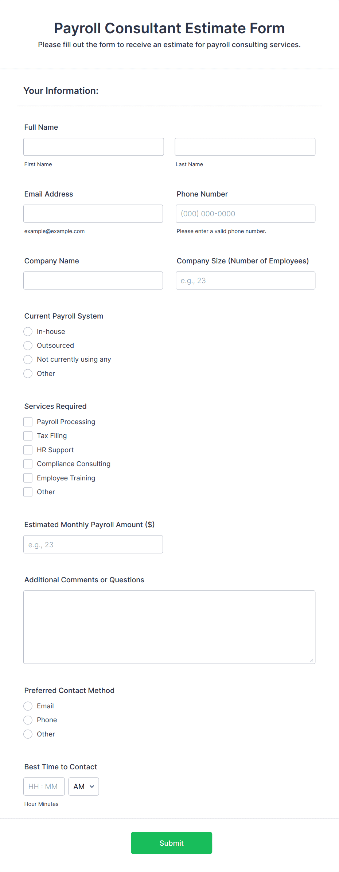Select the Outsourced payroll system option

[28, 345]
